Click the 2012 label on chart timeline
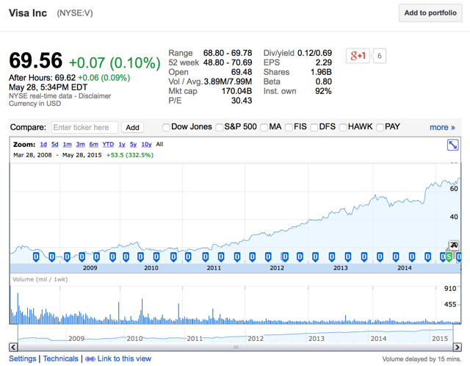Screen dimensions: 470x366 [x=277, y=268]
